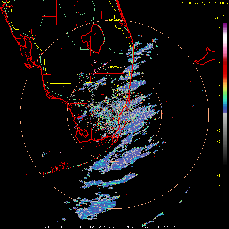Click the [dB] unit label

(217, 18)
